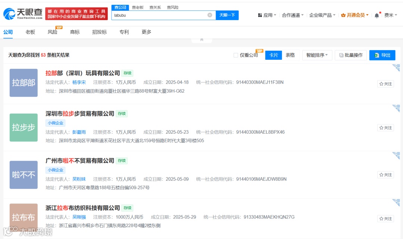Open QR code for 浙江拉布布纺织科技有限公司

click(396, 202)
